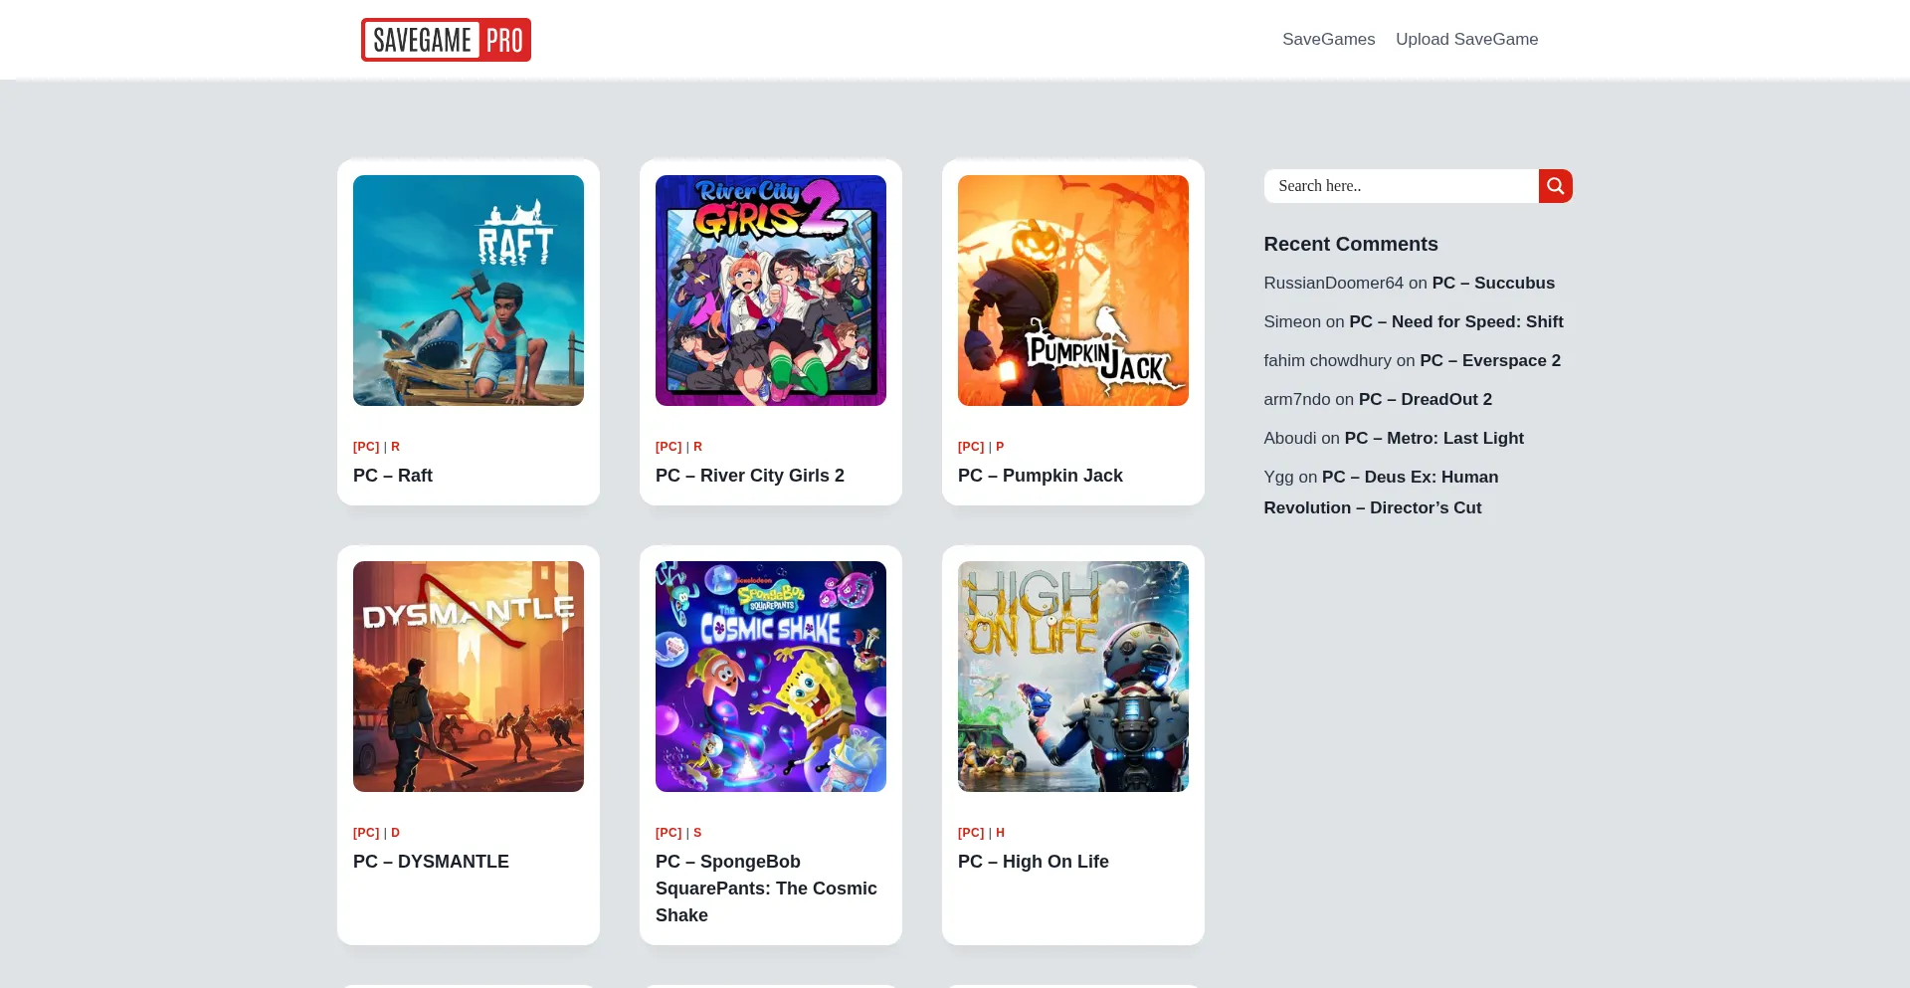Open the 'PC – Everspace 2' comment link
The image size is (1910, 988).
click(x=1490, y=360)
